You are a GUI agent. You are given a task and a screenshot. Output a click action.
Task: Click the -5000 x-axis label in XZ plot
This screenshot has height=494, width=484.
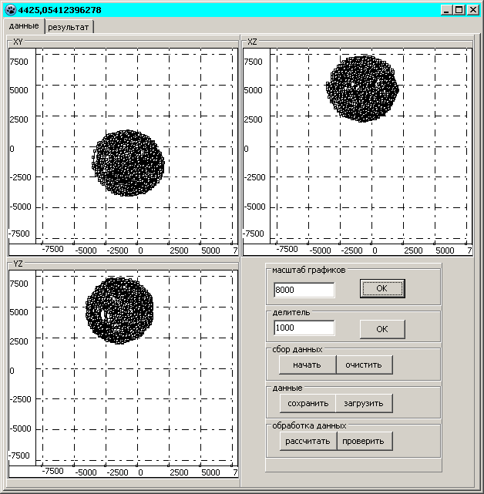pos(320,250)
